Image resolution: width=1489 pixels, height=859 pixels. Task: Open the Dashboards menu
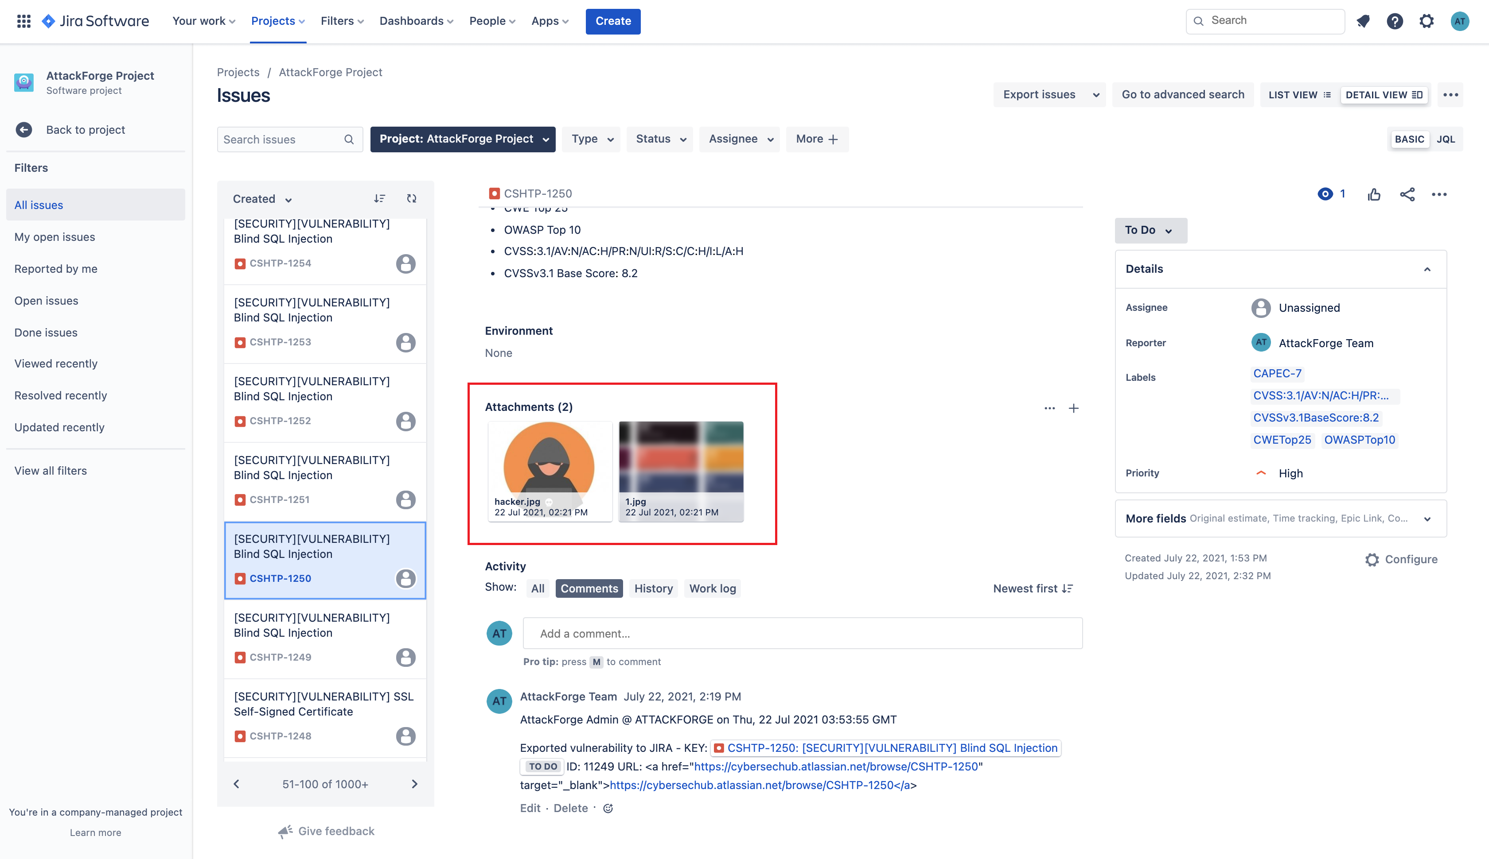pos(416,21)
